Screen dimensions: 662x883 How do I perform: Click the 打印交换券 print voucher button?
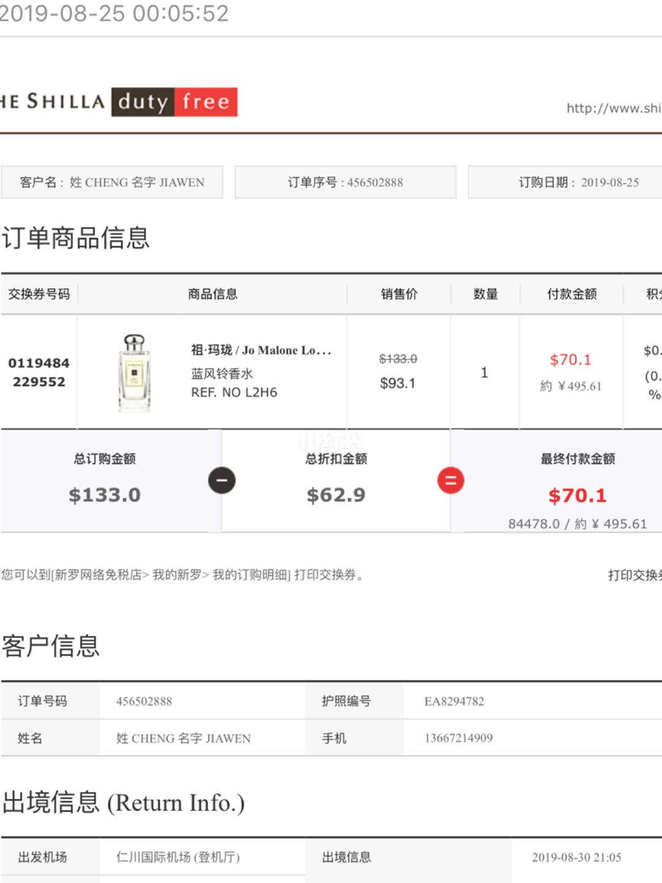pos(634,575)
